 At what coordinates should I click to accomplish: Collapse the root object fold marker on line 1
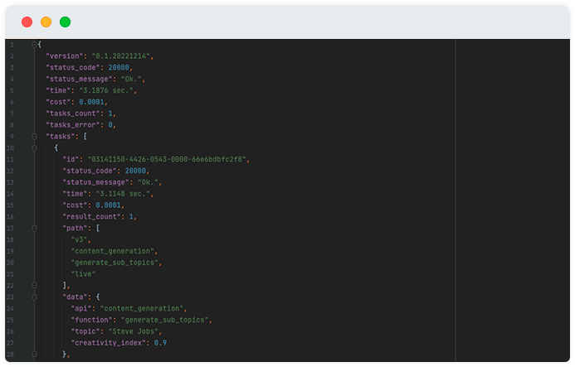[34, 45]
